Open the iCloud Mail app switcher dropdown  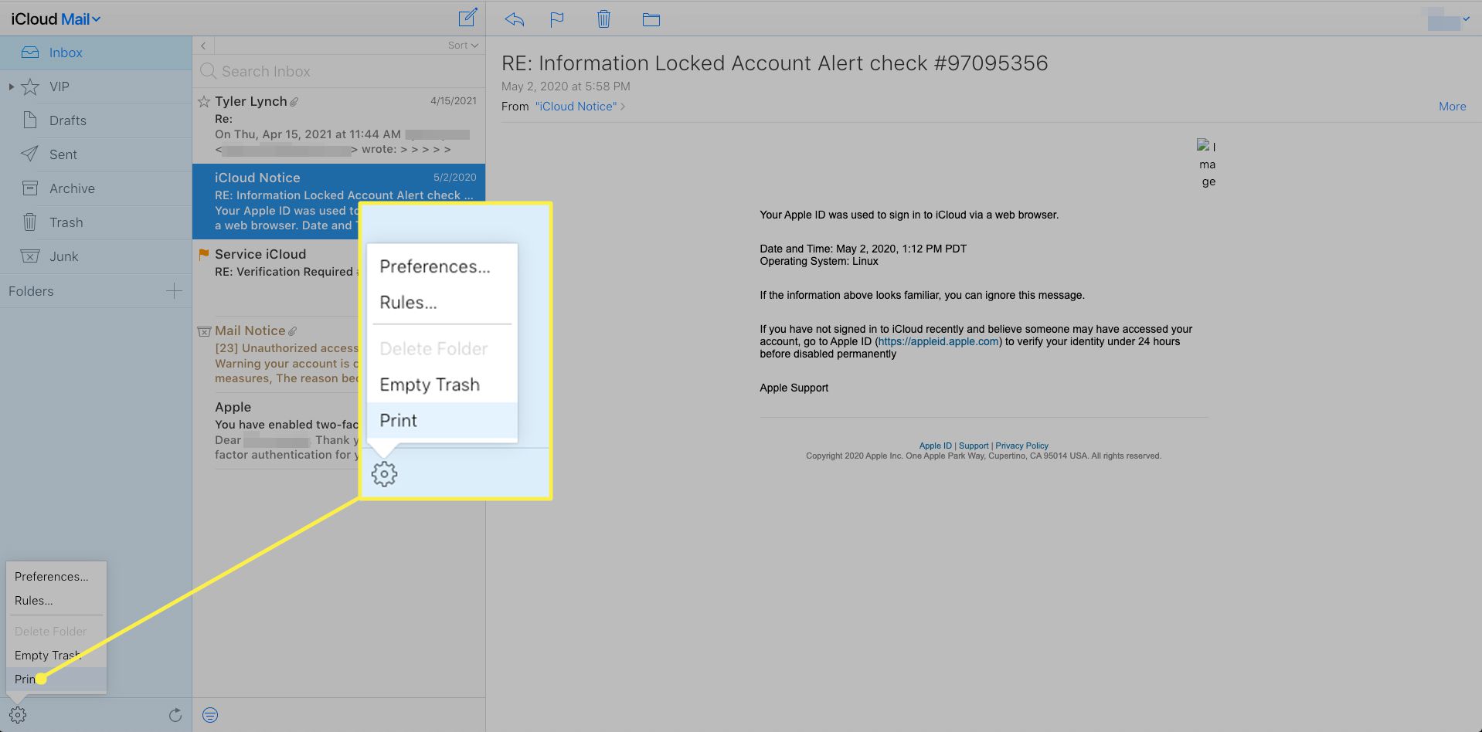(x=56, y=19)
